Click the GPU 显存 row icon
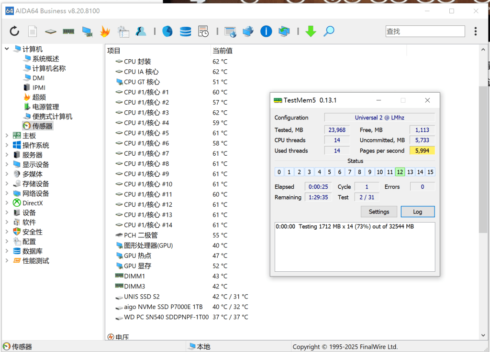 pos(119,266)
